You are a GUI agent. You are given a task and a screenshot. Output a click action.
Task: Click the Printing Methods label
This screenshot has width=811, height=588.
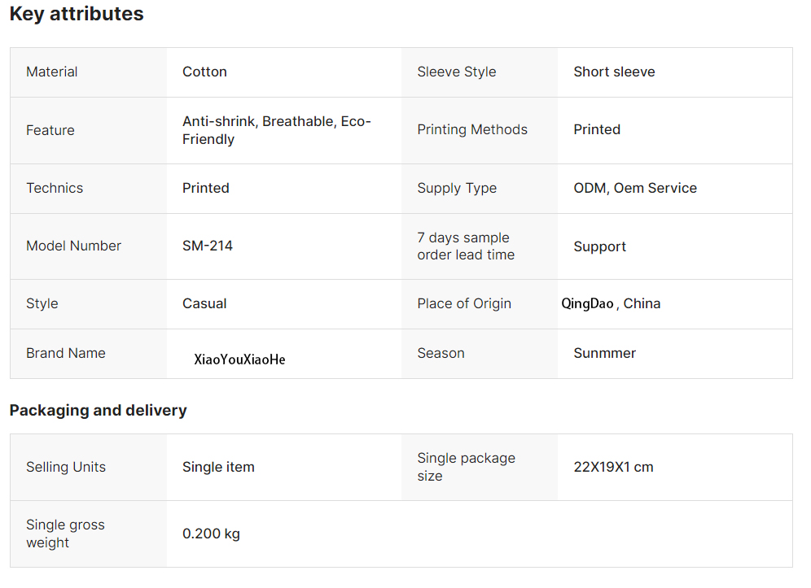[472, 129]
